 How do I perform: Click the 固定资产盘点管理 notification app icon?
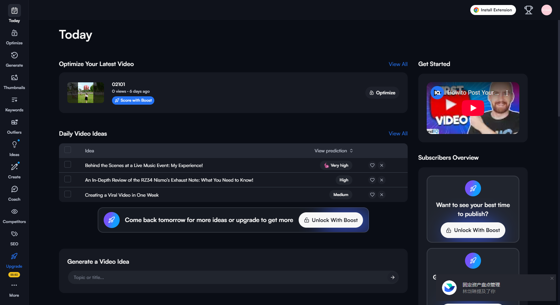click(x=449, y=288)
